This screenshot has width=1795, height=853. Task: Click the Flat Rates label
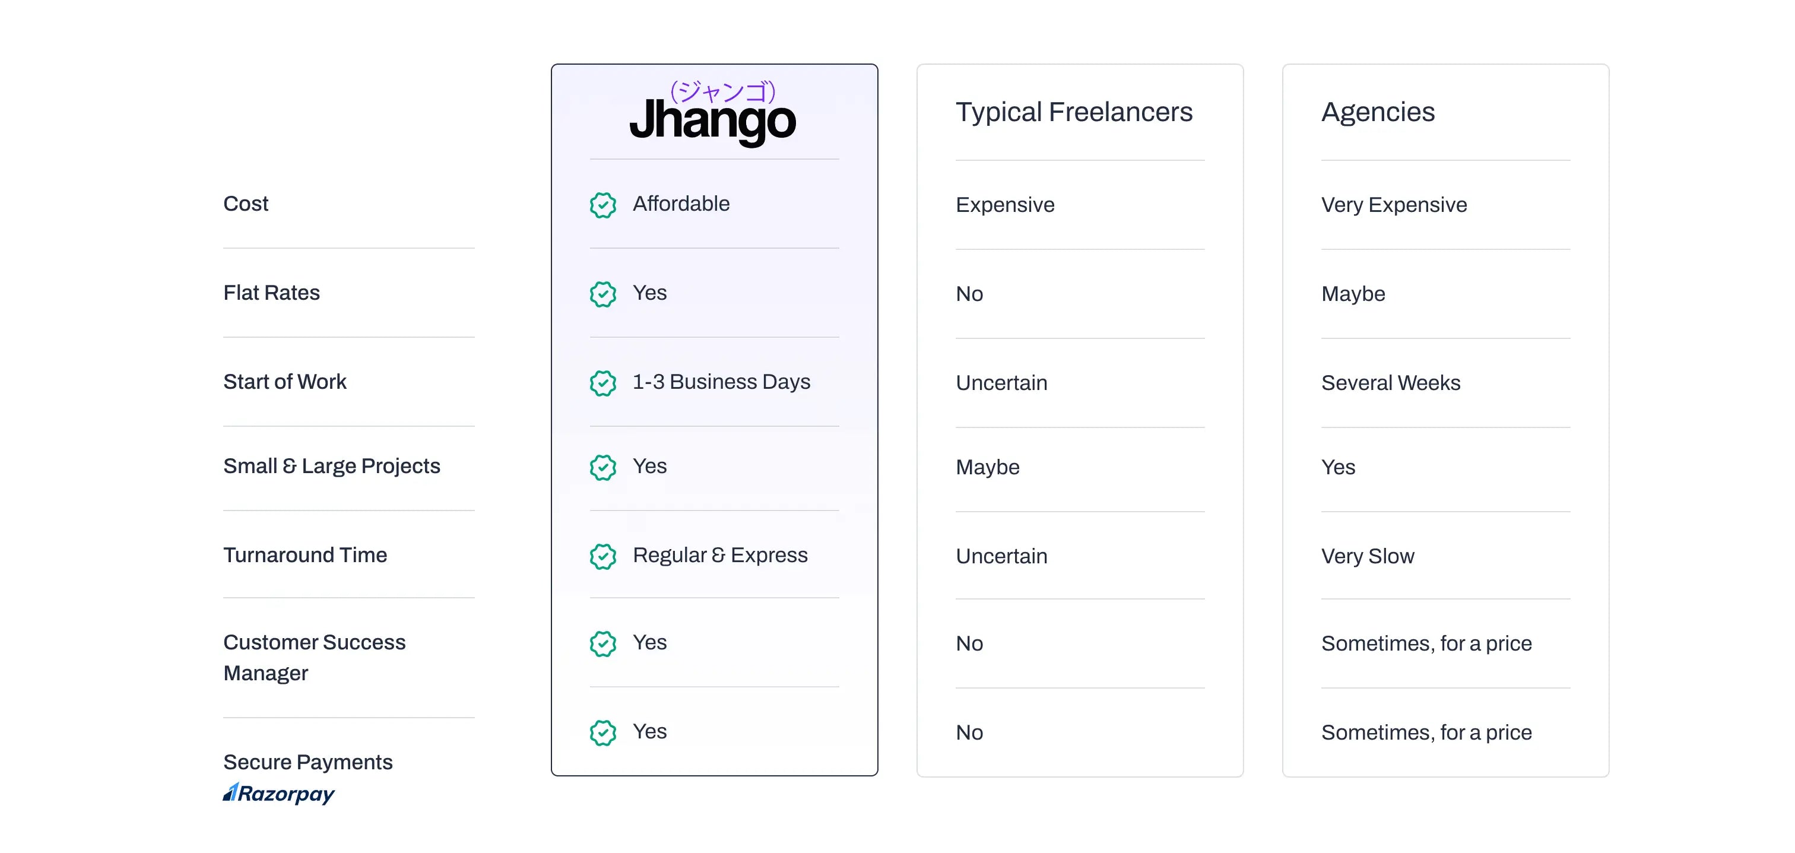271,293
